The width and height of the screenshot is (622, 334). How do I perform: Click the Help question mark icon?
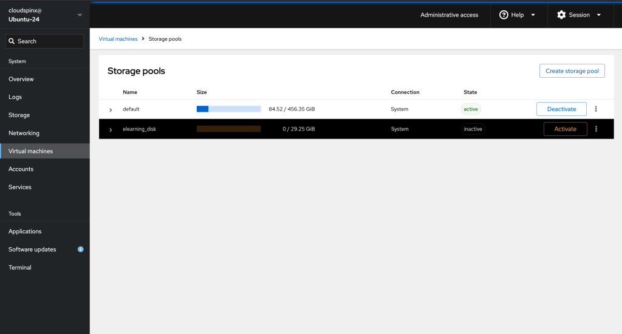tap(504, 15)
